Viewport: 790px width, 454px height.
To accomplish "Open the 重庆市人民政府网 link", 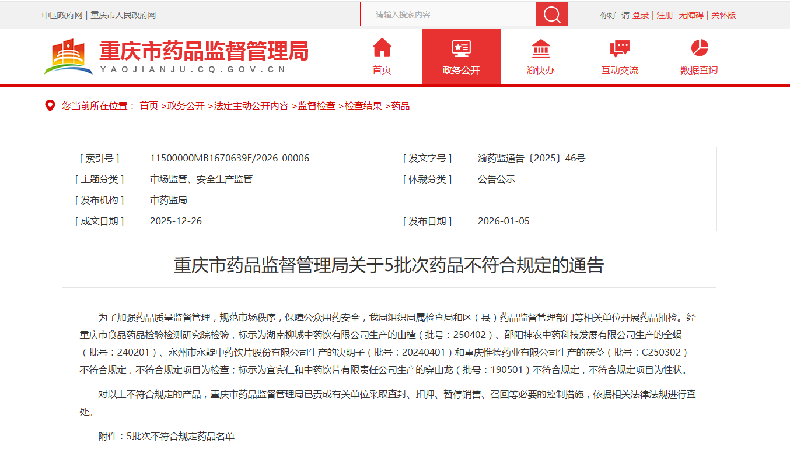I will point(123,15).
